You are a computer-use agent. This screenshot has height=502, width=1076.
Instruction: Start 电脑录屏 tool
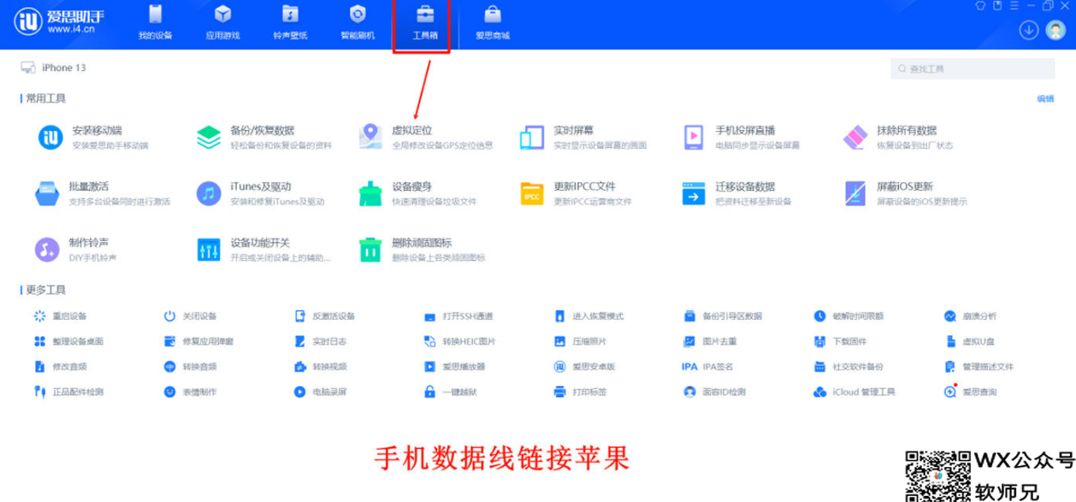coord(320,393)
